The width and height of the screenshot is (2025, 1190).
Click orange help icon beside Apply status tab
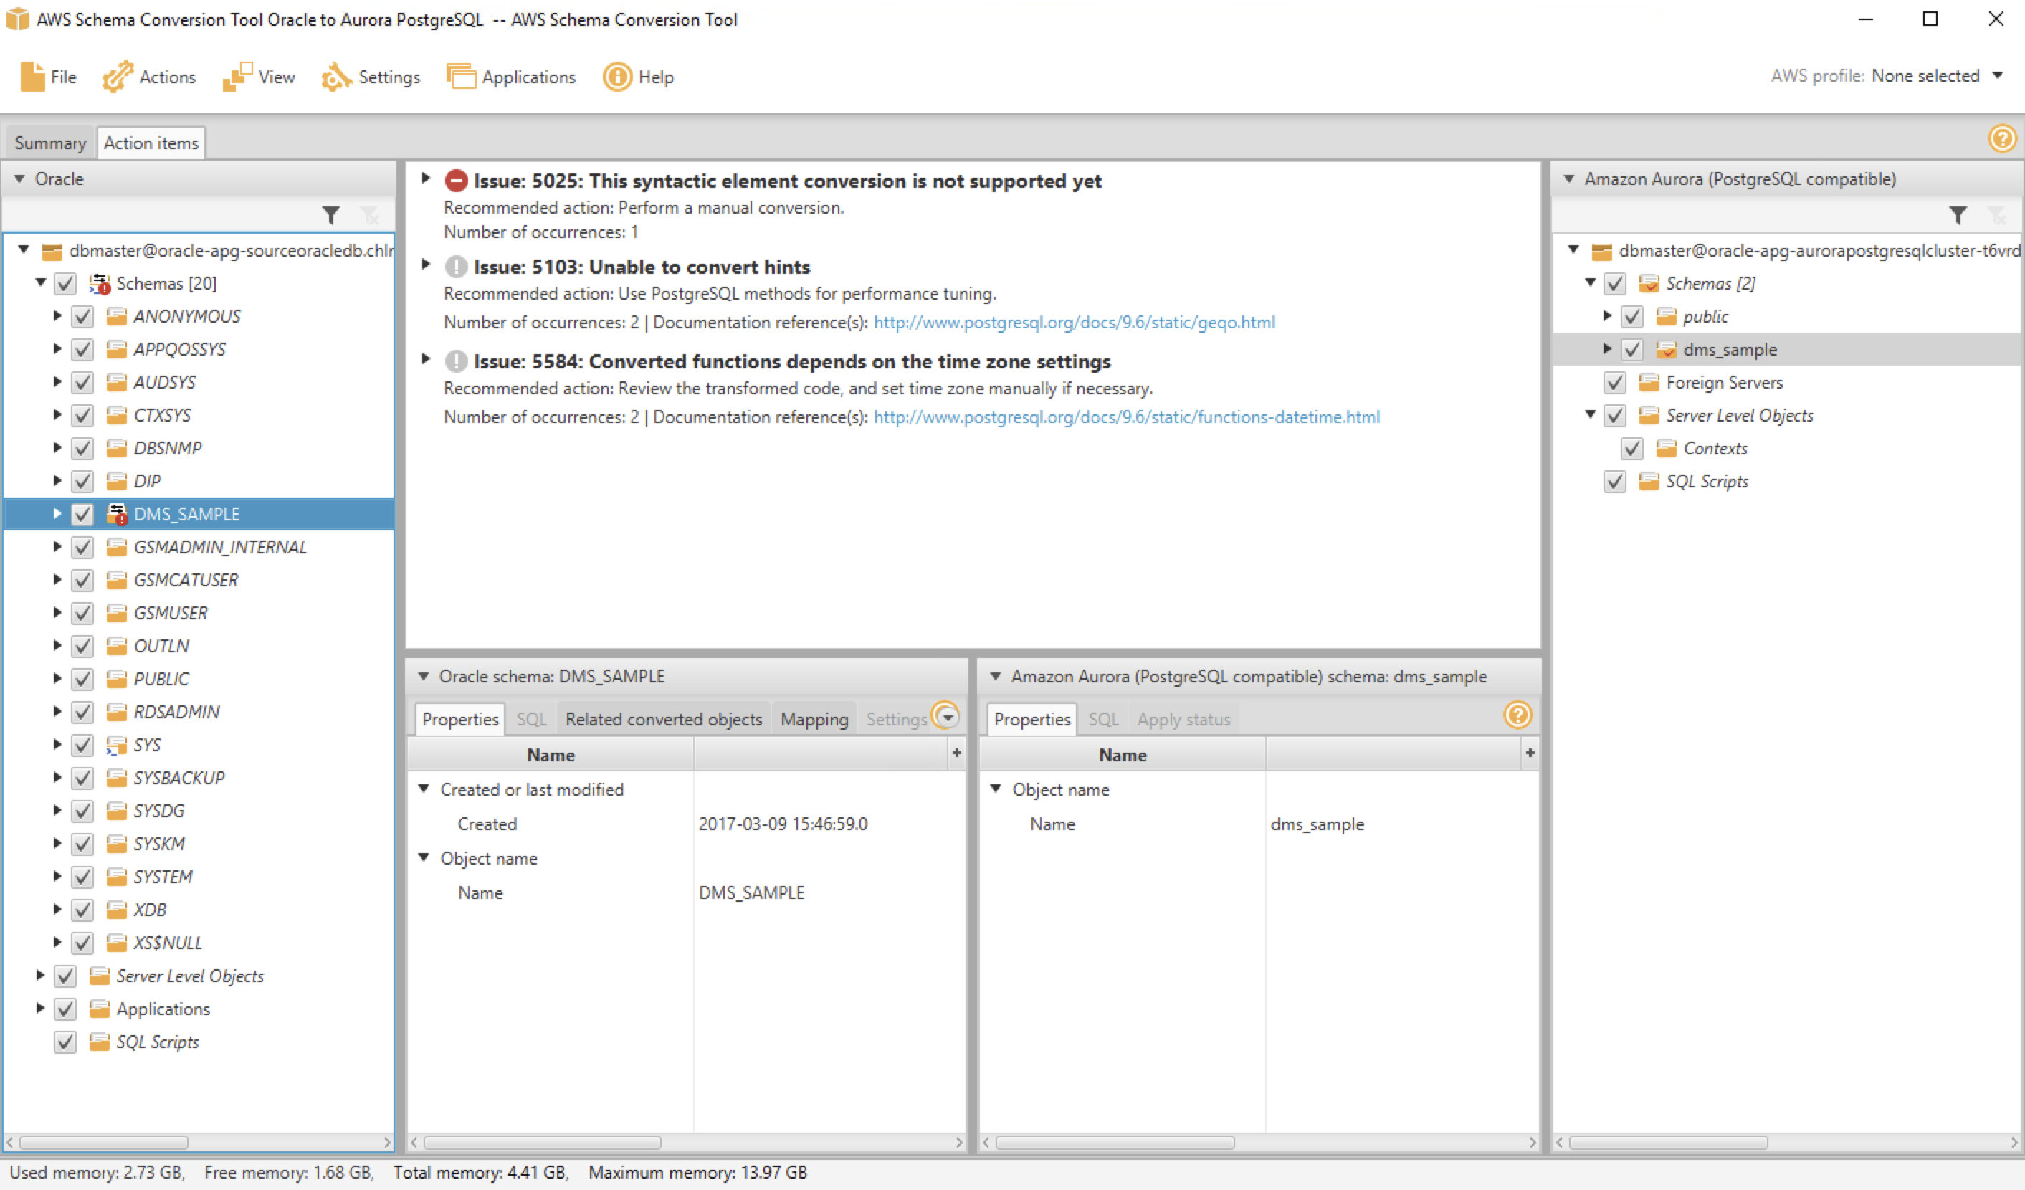[x=1517, y=714]
